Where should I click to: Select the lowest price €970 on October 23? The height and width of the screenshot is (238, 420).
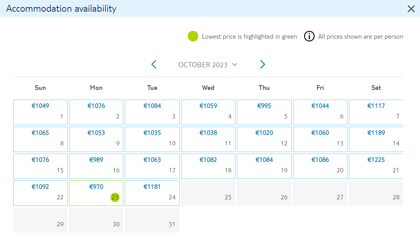[x=96, y=193]
